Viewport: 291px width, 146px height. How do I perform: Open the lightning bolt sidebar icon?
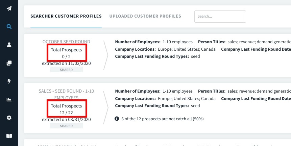coord(9,81)
